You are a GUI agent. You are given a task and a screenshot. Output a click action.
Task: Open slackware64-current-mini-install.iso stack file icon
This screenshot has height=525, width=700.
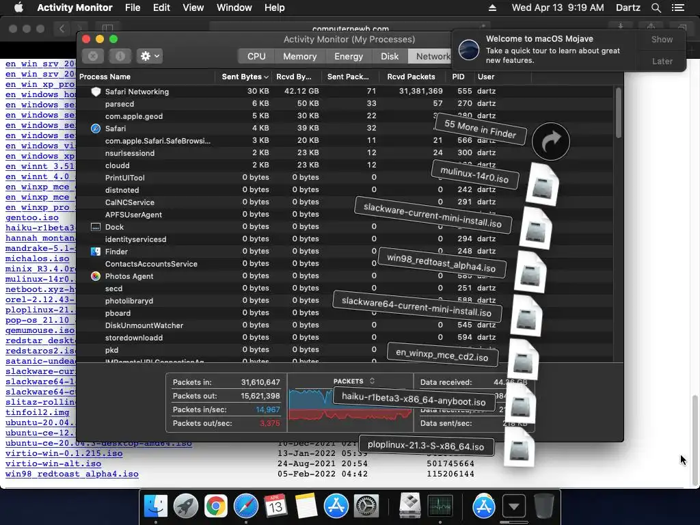pyautogui.click(x=526, y=316)
